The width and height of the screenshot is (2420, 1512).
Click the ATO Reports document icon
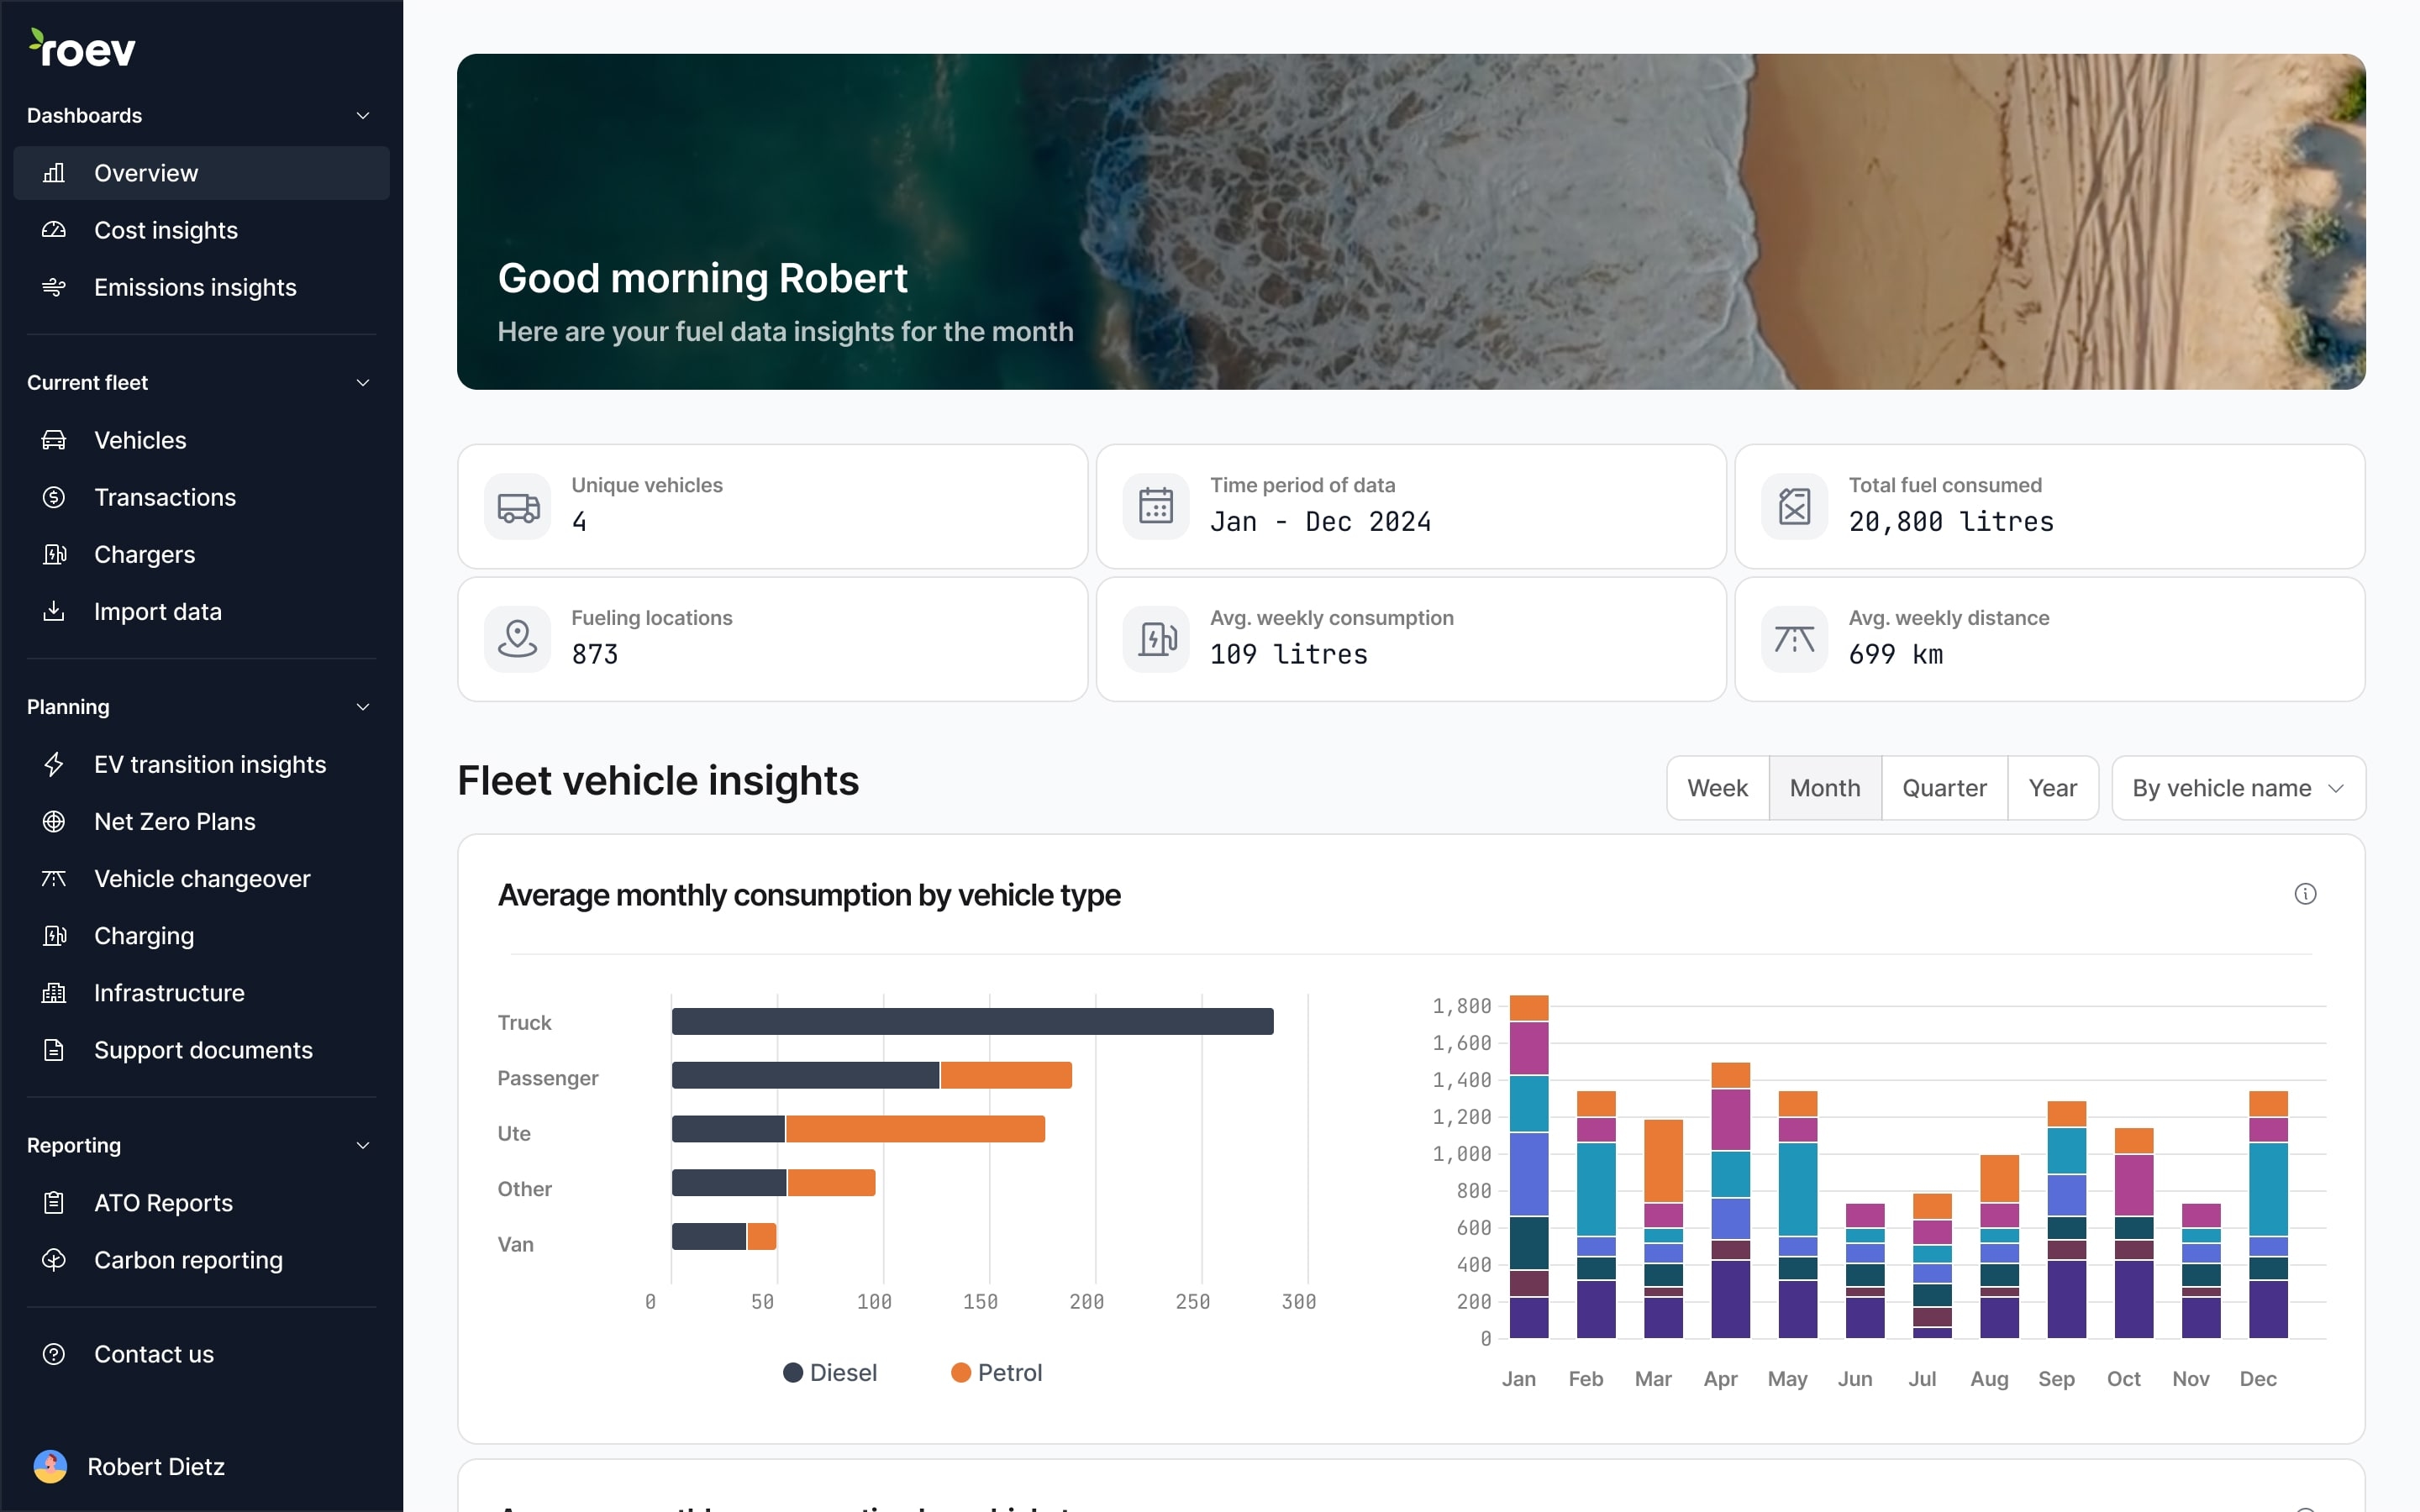(x=54, y=1202)
